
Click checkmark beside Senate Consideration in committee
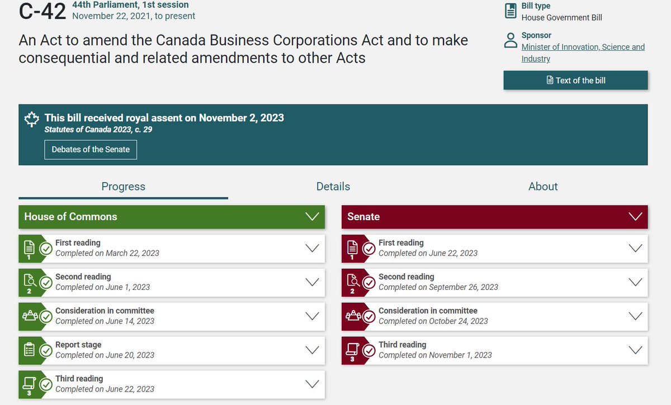[369, 316]
